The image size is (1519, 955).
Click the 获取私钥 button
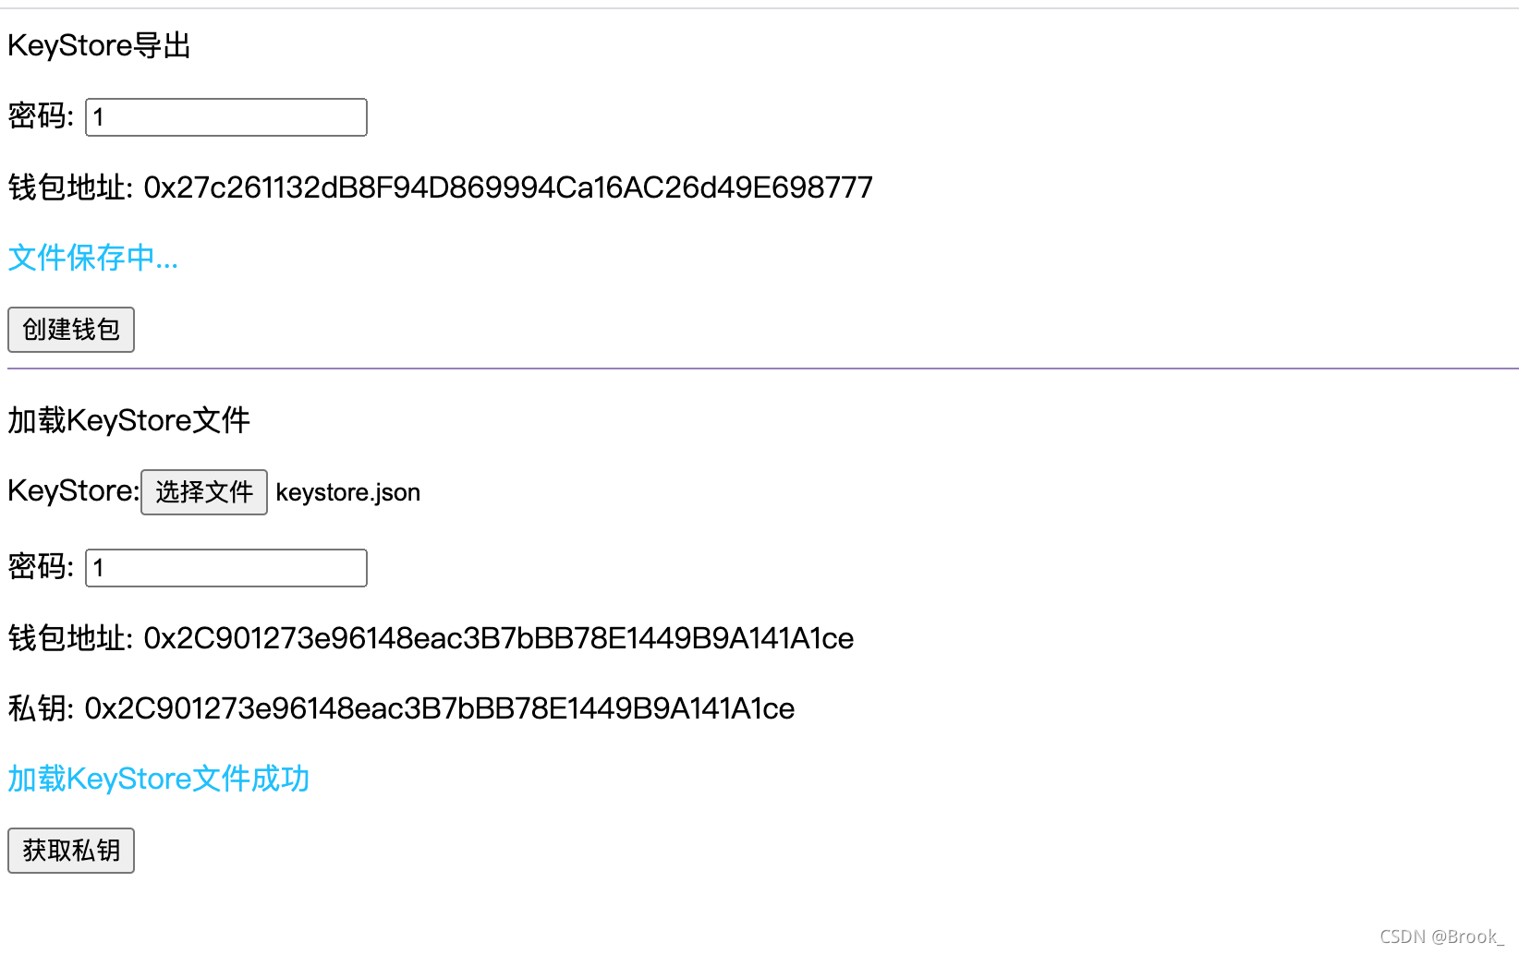click(x=70, y=850)
